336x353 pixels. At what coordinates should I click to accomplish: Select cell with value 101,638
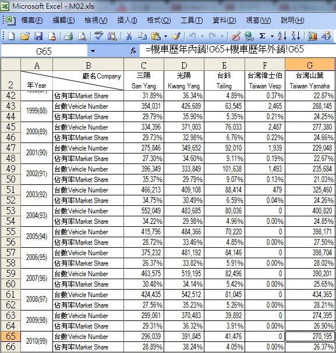pos(224,169)
